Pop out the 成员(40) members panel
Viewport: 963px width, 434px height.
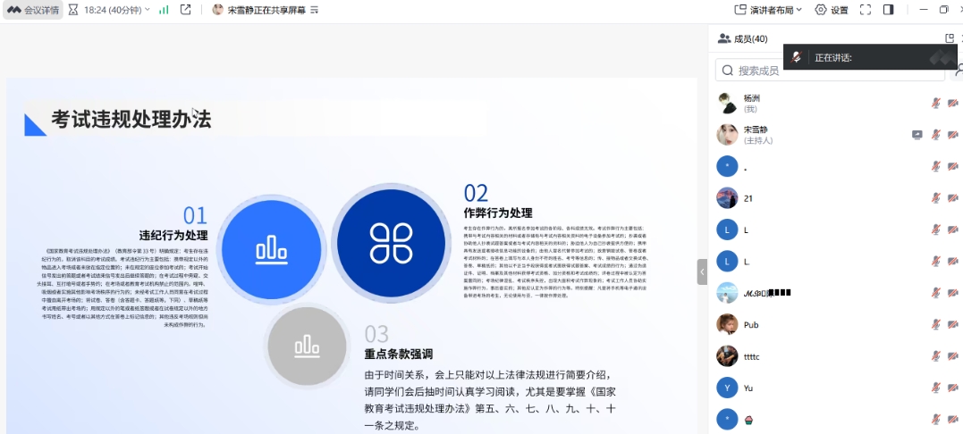click(950, 38)
